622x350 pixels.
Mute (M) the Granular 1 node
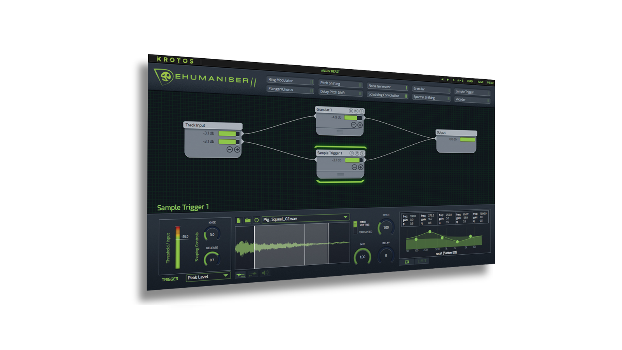tap(356, 111)
